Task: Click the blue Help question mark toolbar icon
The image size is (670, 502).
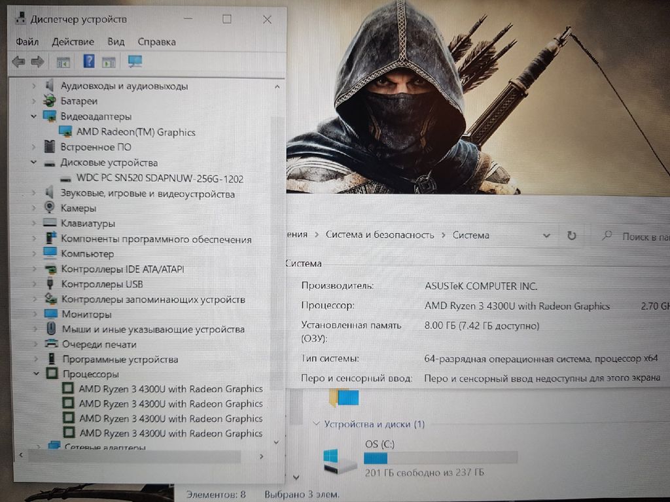Action: [x=88, y=61]
